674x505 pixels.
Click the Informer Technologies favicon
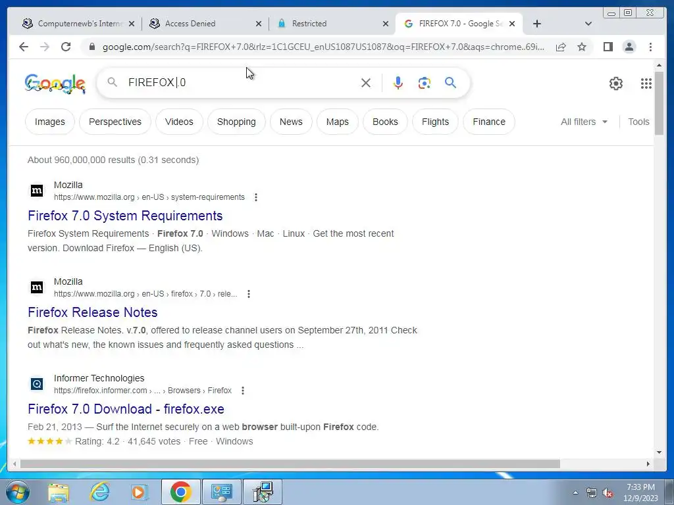click(x=37, y=384)
